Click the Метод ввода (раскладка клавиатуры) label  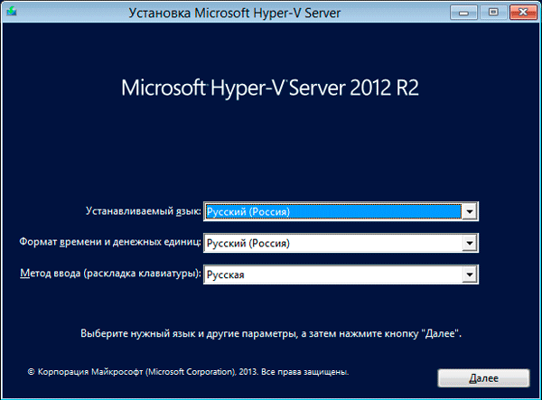pyautogui.click(x=110, y=274)
